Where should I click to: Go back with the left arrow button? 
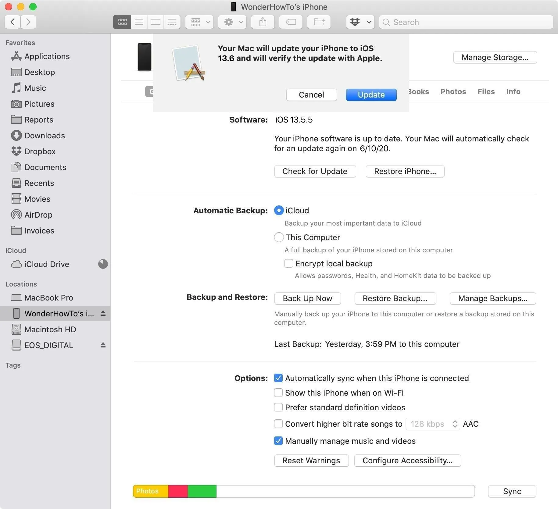click(13, 22)
